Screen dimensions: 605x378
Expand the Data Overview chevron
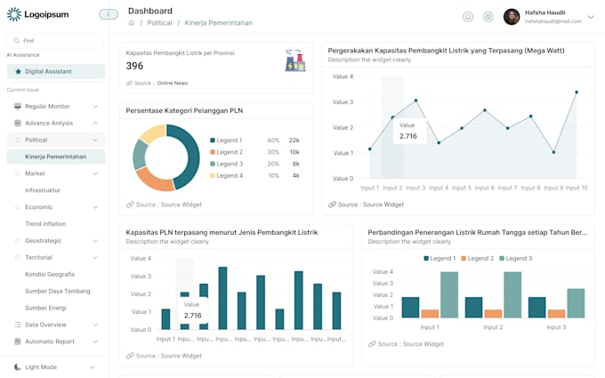point(95,325)
